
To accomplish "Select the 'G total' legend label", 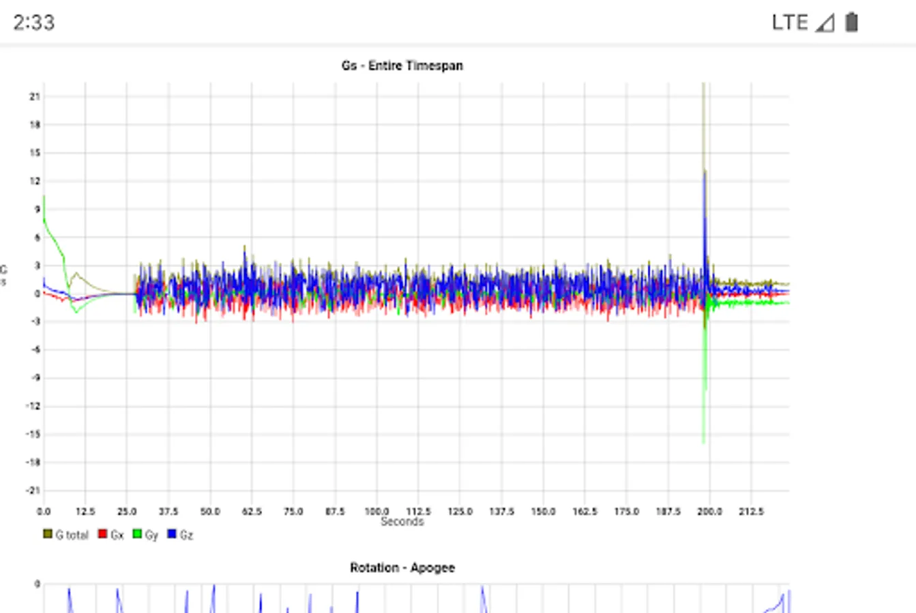I will pyautogui.click(x=72, y=535).
